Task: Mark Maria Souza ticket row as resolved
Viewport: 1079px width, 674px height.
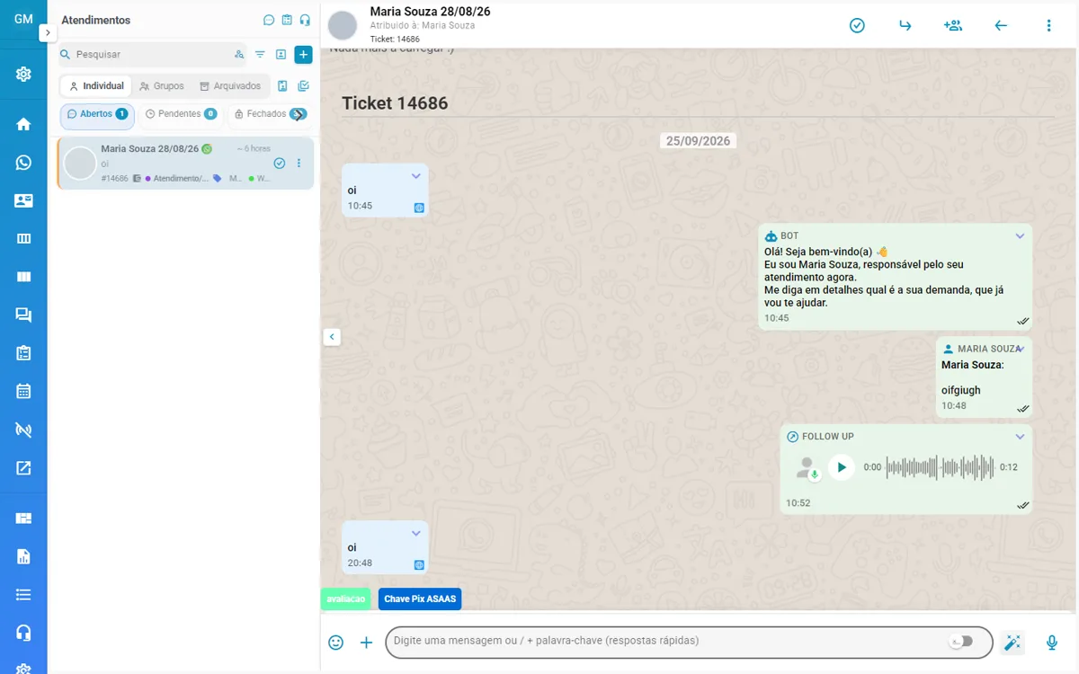Action: coord(280,164)
